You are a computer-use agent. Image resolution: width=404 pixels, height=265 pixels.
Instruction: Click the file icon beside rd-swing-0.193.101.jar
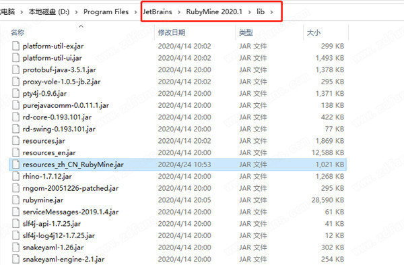(x=15, y=129)
